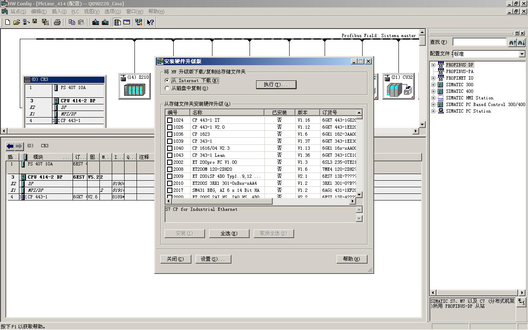Click the update list's vertical scrollbar down arrow
528x330 pixels.
[x=359, y=195]
